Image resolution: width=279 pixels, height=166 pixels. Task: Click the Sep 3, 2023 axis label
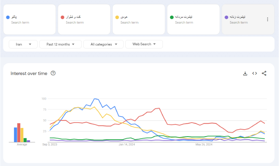(50, 144)
